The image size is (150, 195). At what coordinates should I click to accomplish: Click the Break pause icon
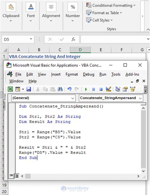tap(93, 89)
